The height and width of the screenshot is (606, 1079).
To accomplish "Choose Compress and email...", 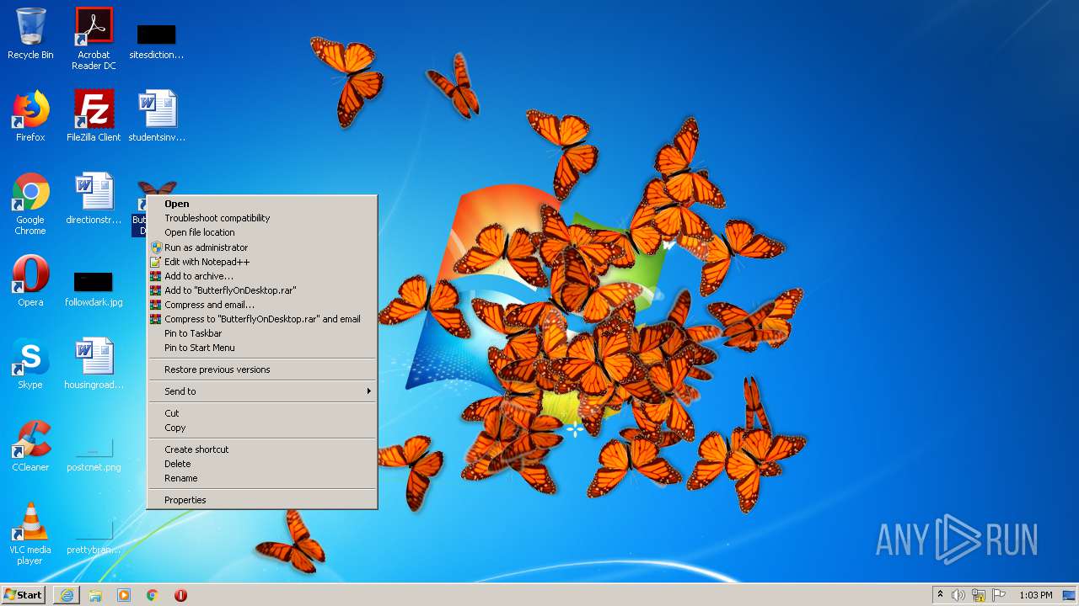I will (262, 305).
